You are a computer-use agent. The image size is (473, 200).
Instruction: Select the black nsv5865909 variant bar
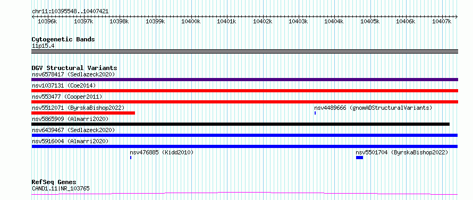pyautogui.click(x=240, y=124)
